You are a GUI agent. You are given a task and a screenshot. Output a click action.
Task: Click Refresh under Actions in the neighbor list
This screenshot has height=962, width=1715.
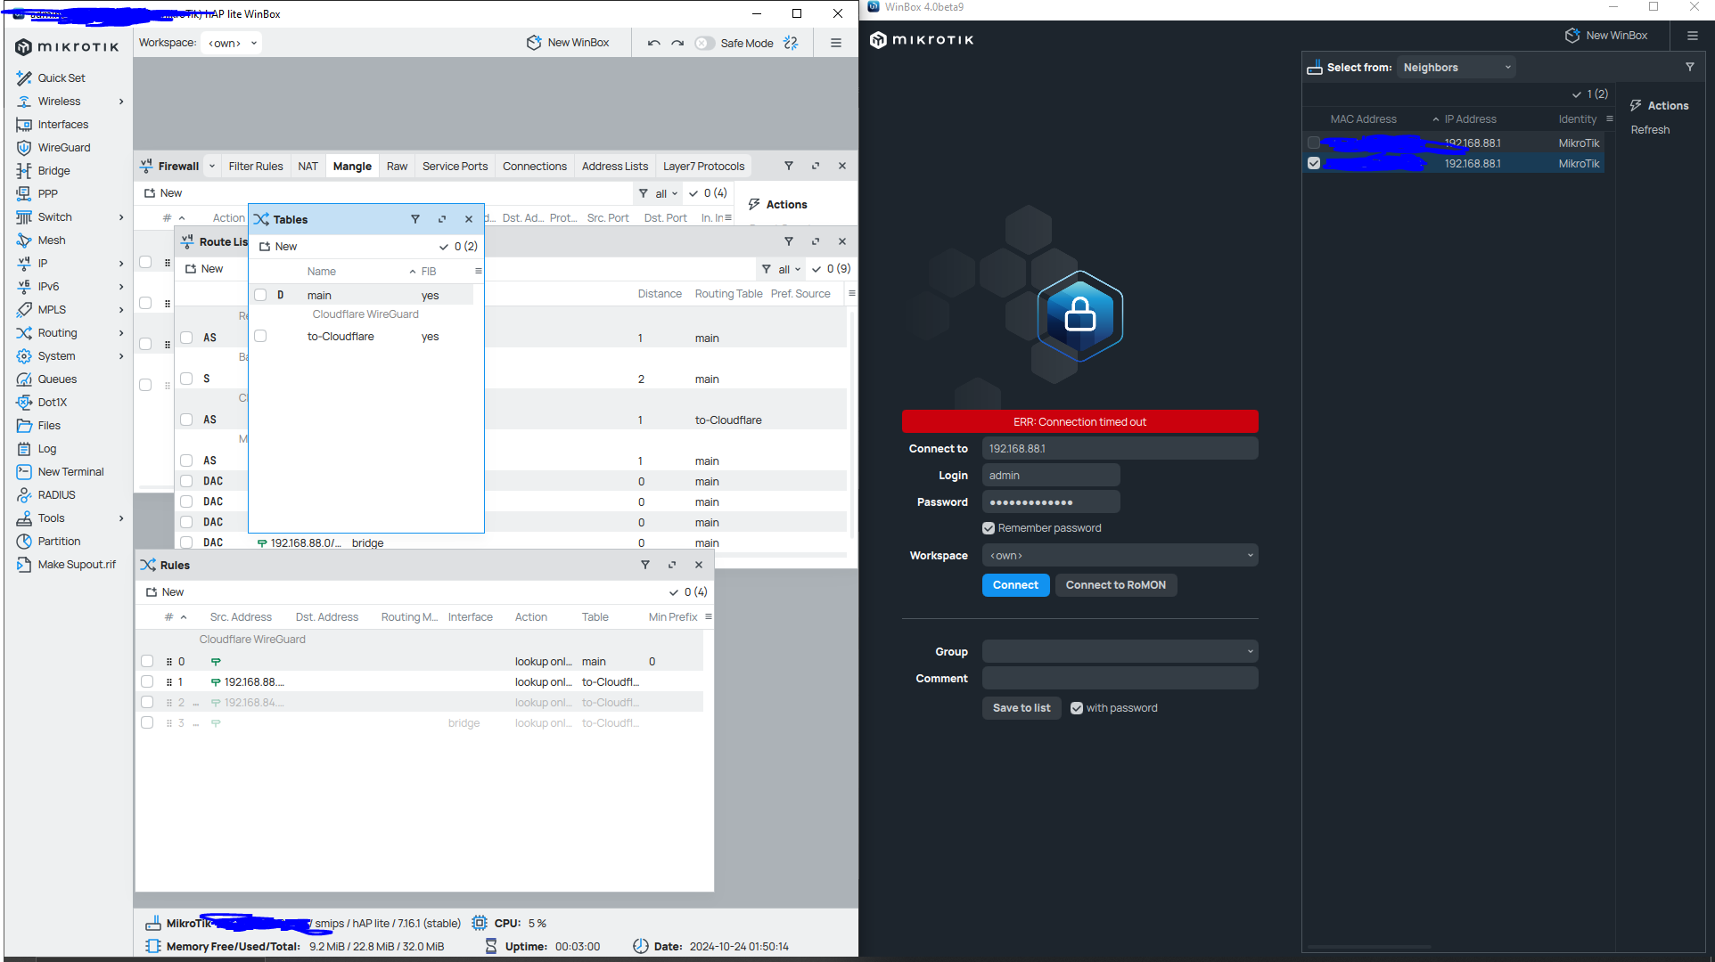(1649, 129)
